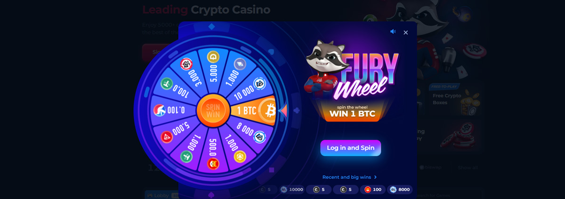Viewport: 565px width, 199px height.
Task: Select the 8000 recent win chip
Action: click(x=400, y=190)
